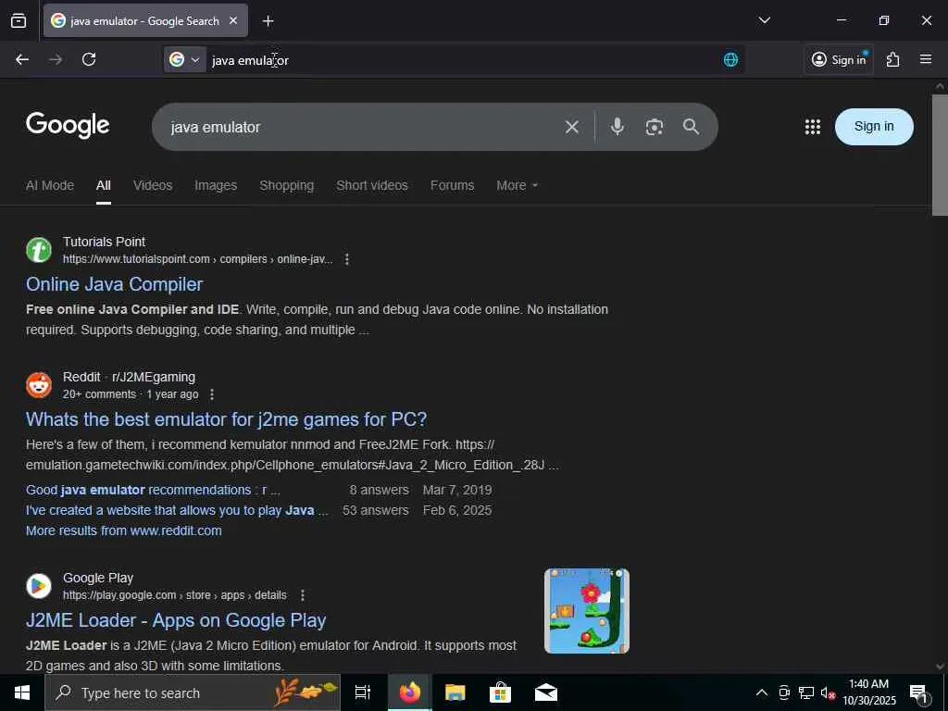Open Mail app from taskbar
Screen dimensions: 948x711
545,692
